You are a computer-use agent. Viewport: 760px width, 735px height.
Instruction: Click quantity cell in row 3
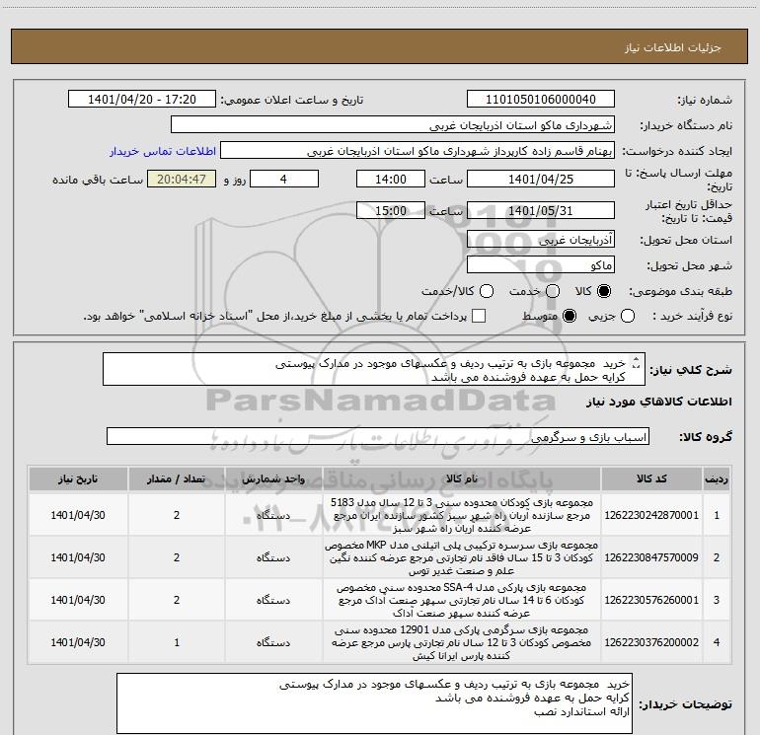[x=177, y=600]
